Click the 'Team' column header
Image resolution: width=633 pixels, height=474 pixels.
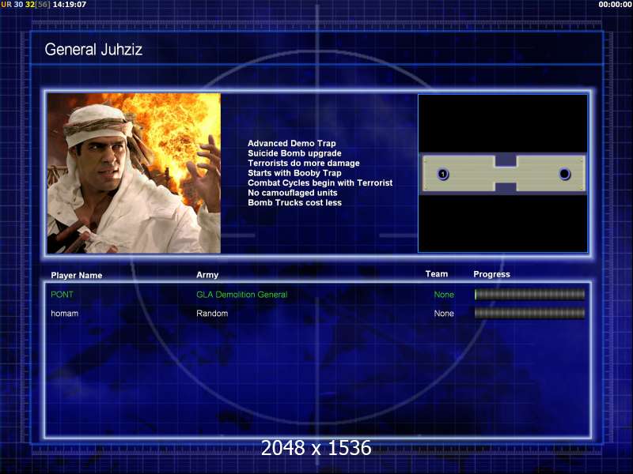(x=437, y=274)
